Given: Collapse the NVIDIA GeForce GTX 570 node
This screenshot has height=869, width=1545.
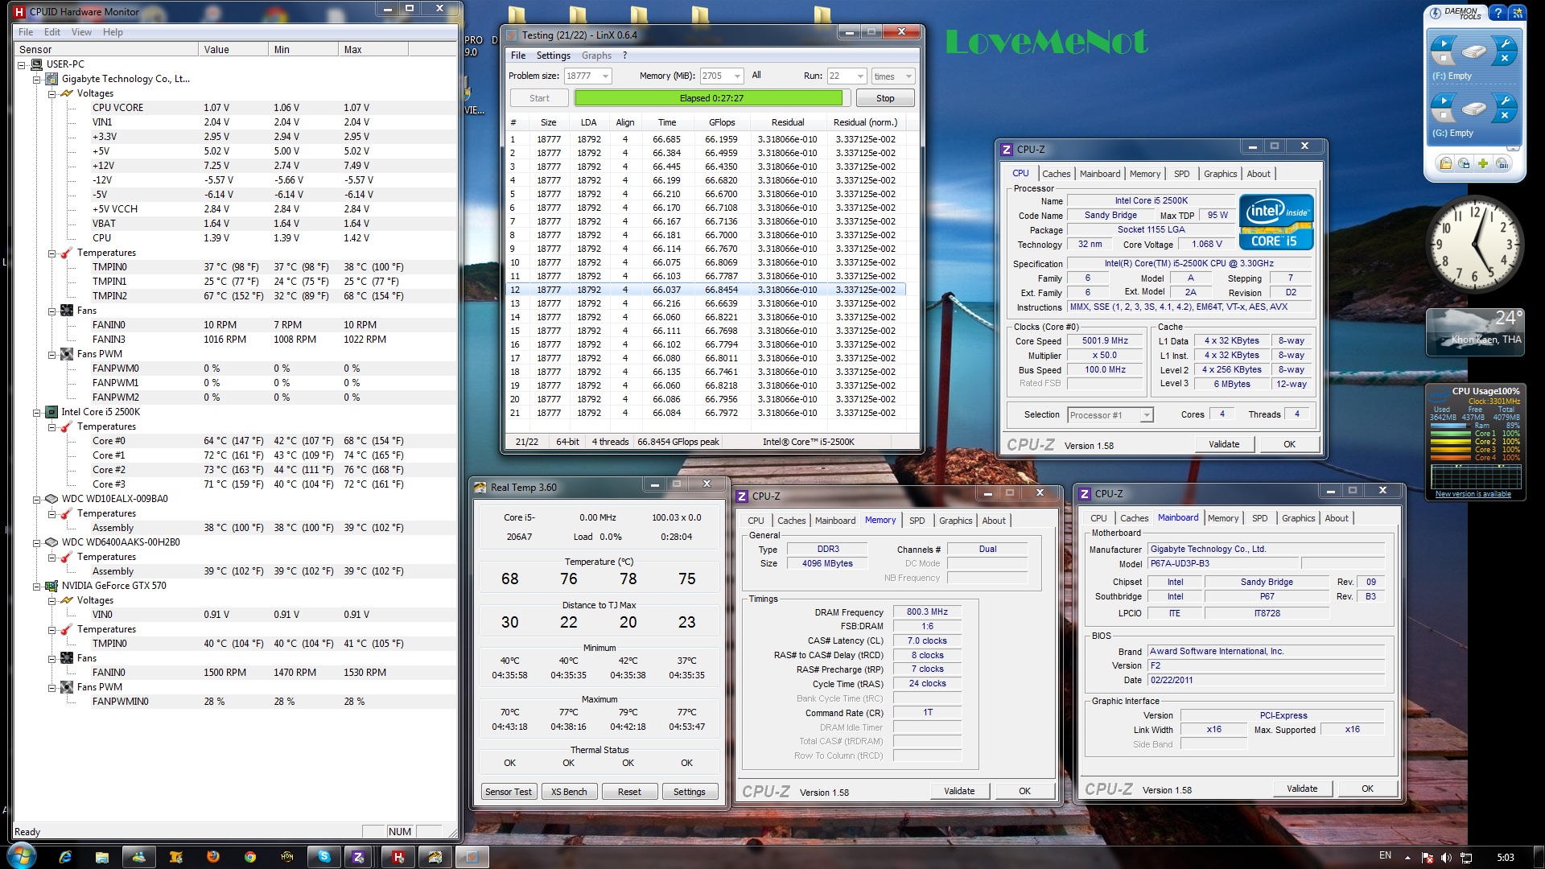Looking at the screenshot, I should [37, 586].
